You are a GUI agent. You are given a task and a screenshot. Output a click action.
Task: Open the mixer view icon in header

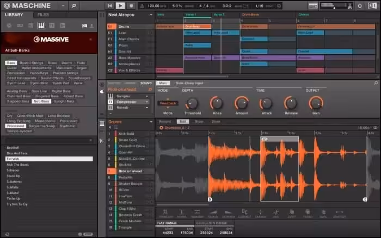313,6
